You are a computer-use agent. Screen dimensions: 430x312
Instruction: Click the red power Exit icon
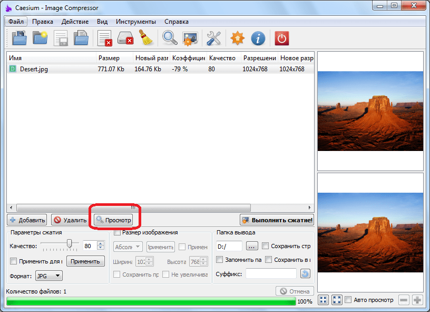click(281, 38)
